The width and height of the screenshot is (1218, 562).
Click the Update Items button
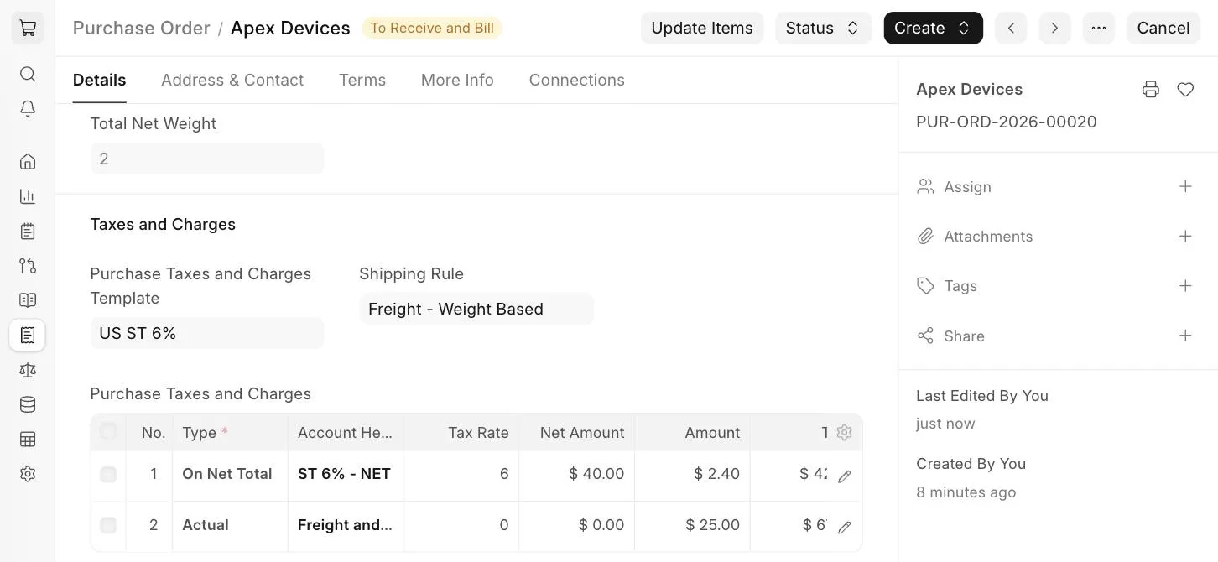coord(702,28)
